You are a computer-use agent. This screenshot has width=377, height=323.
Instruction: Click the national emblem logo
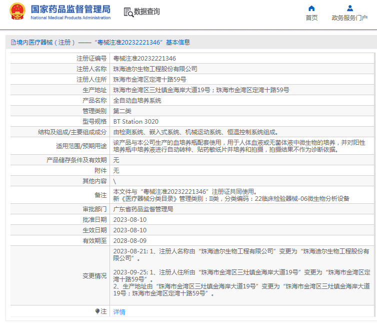[17, 12]
